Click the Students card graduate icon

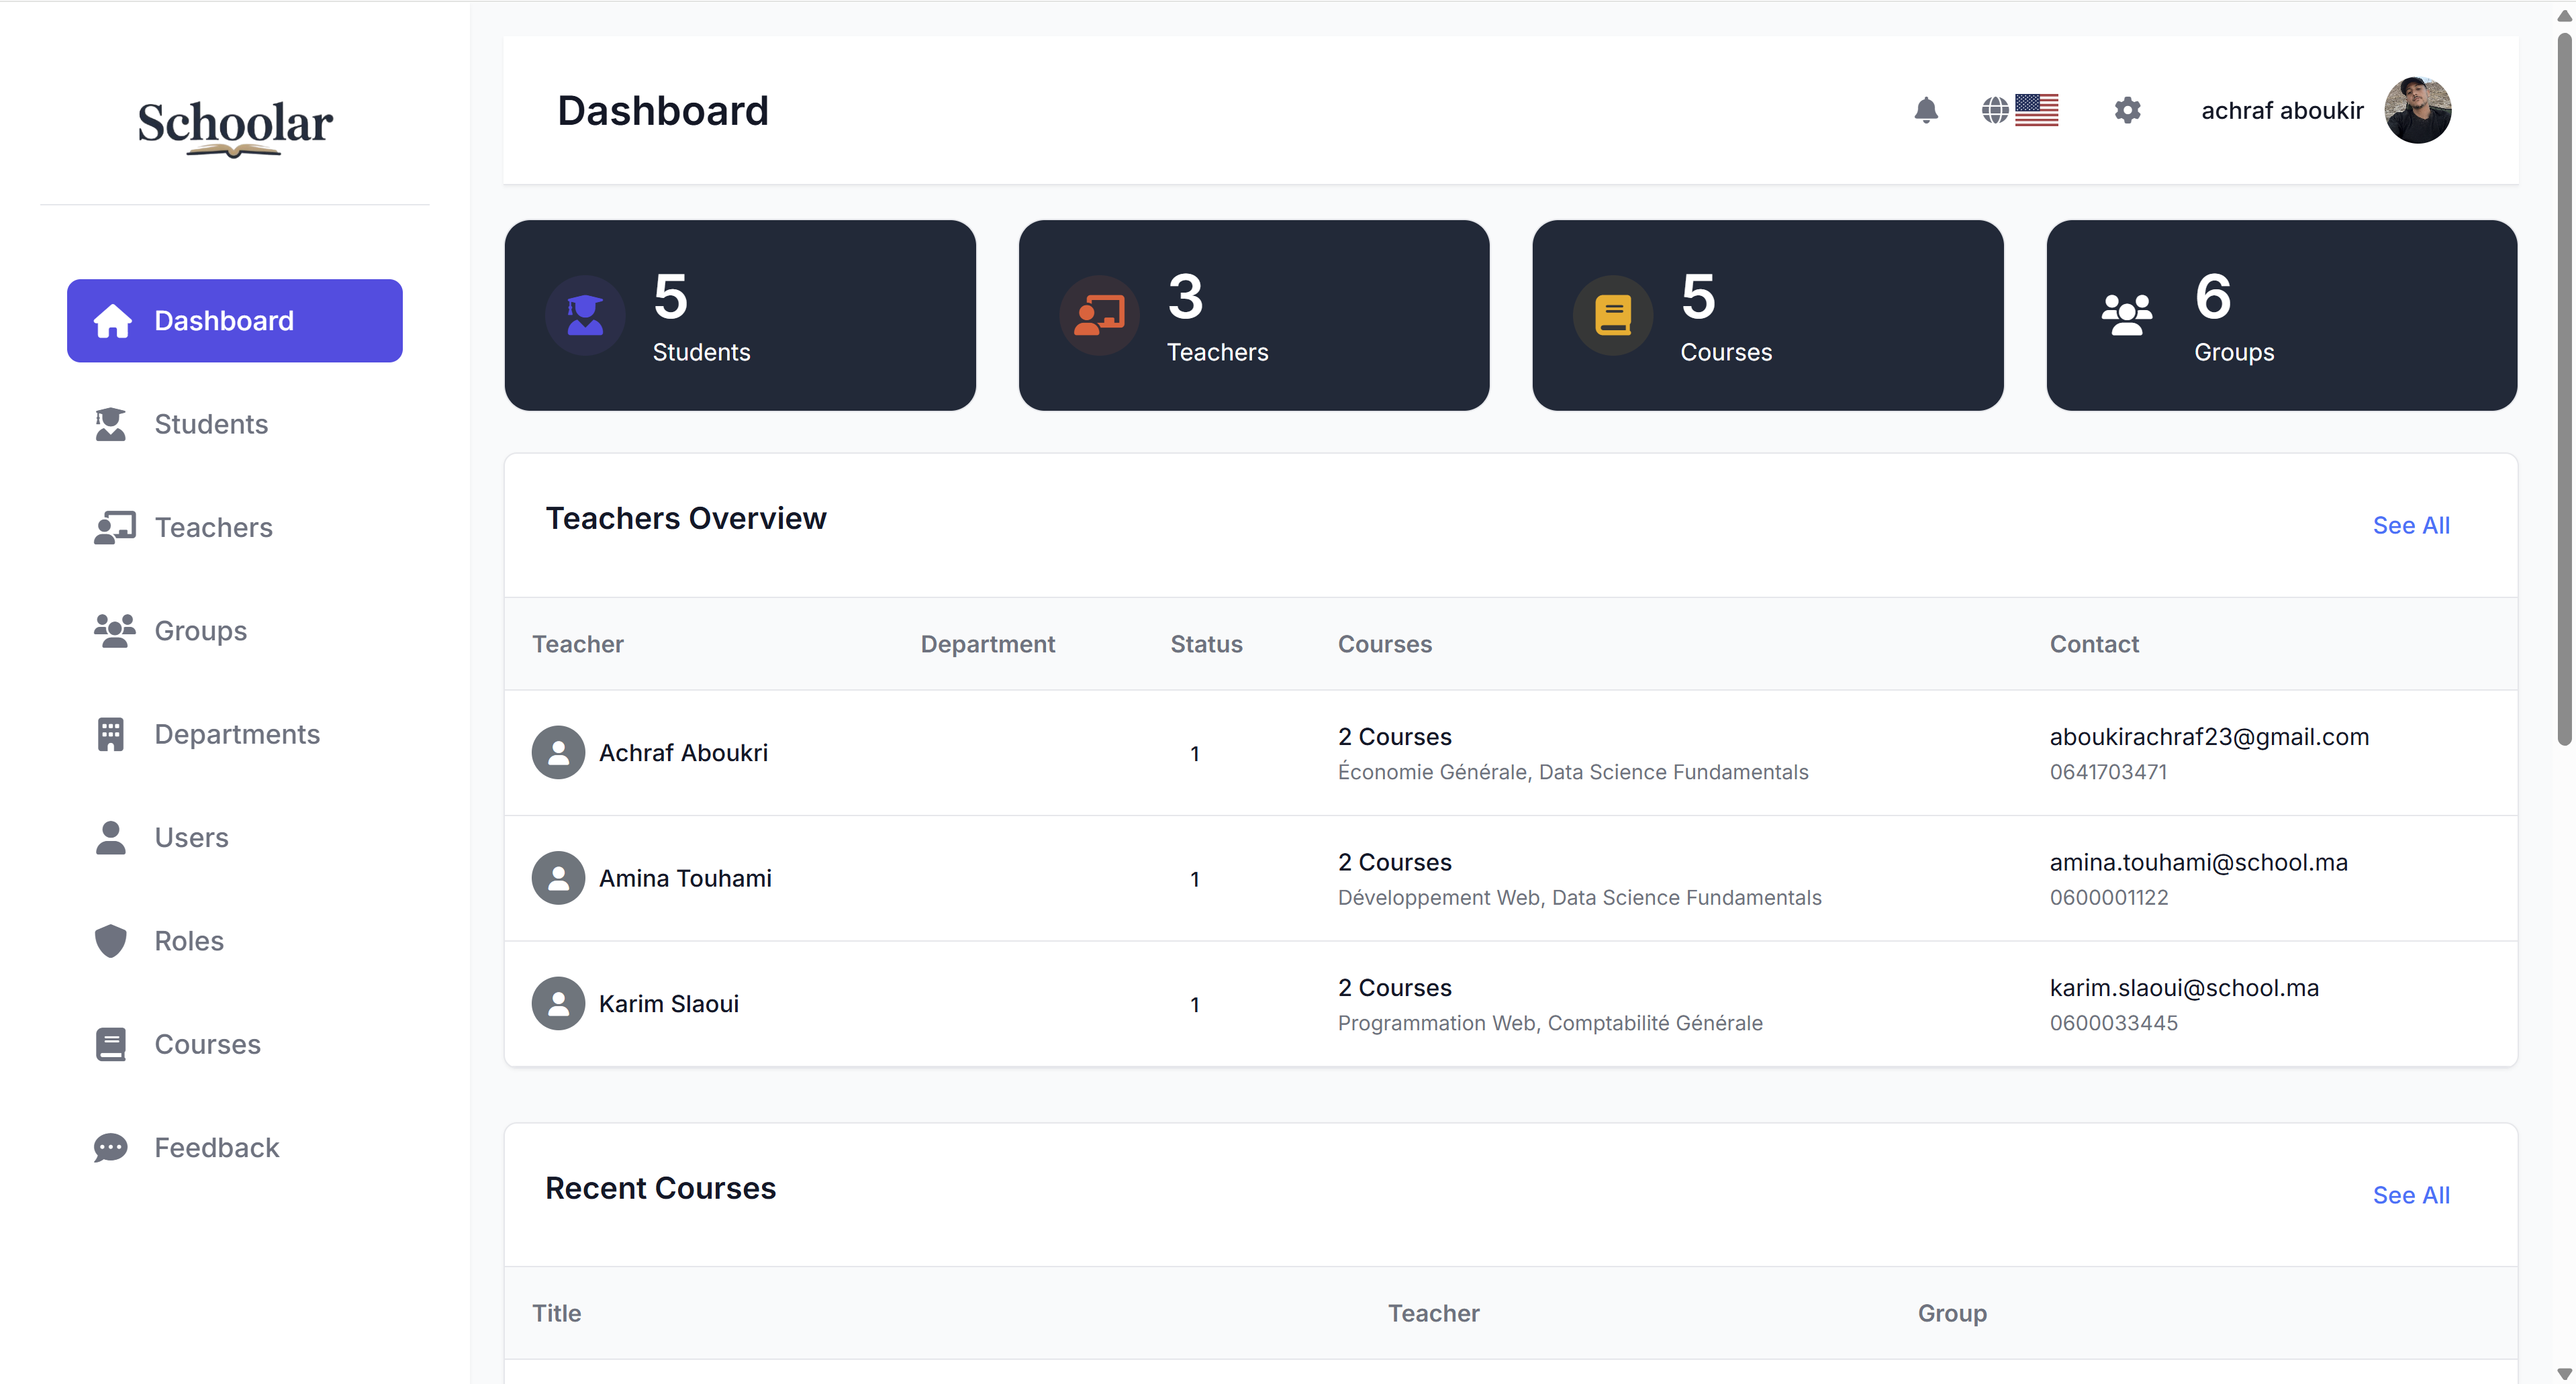pyautogui.click(x=585, y=315)
